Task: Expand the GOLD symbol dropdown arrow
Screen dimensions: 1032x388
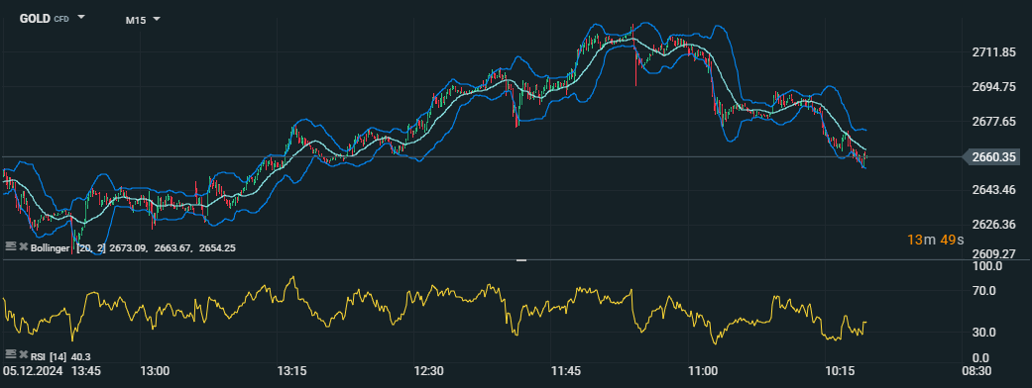Action: pyautogui.click(x=81, y=18)
